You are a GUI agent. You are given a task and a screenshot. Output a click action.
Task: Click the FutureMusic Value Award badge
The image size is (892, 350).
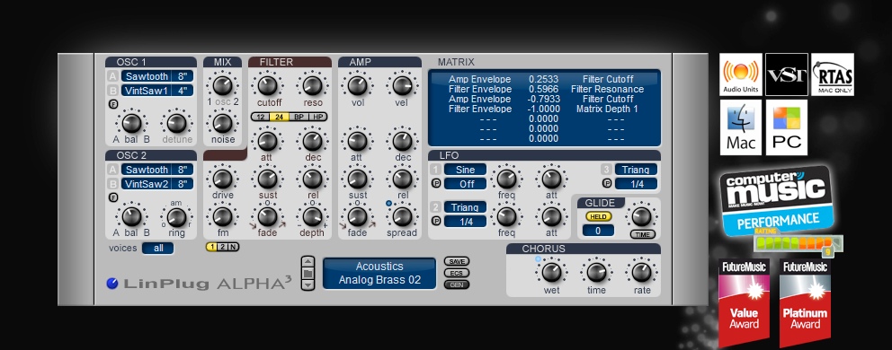coord(745,302)
